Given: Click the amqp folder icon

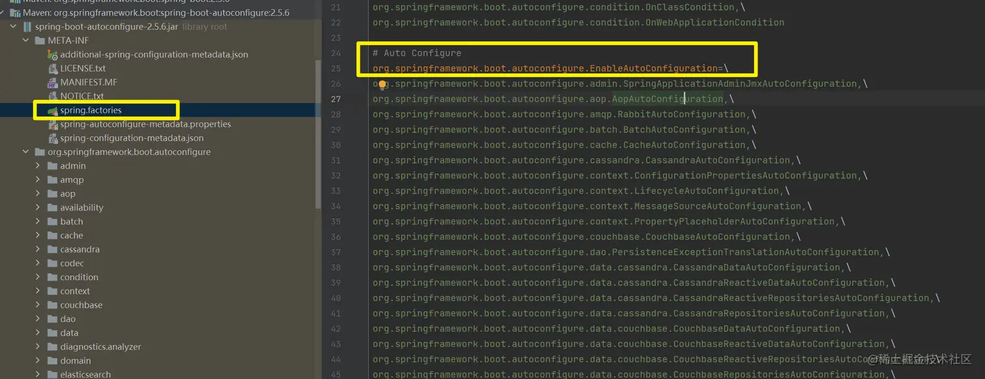Looking at the screenshot, I should [x=53, y=180].
